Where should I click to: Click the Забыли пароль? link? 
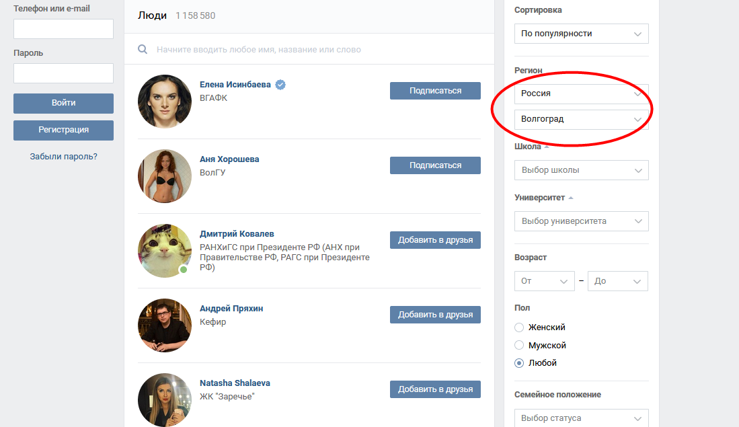(x=64, y=157)
